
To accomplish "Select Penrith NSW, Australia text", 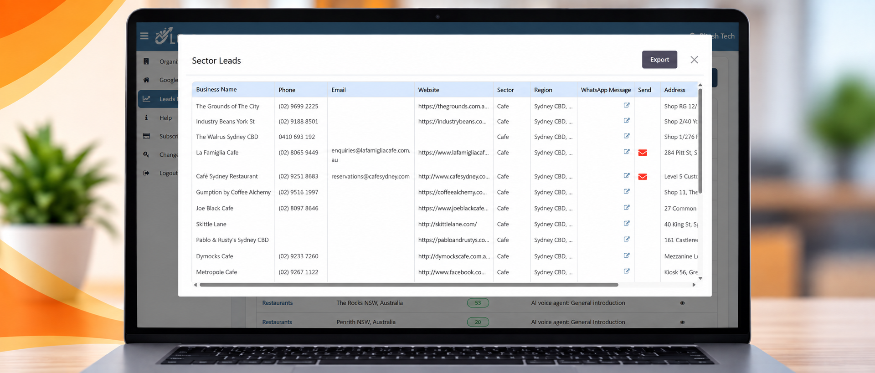I will pyautogui.click(x=366, y=322).
